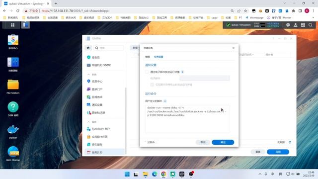Screen dimensions: 318x179
Task: Open File Explorer from Windows taskbar
Action: [x=146, y=174]
